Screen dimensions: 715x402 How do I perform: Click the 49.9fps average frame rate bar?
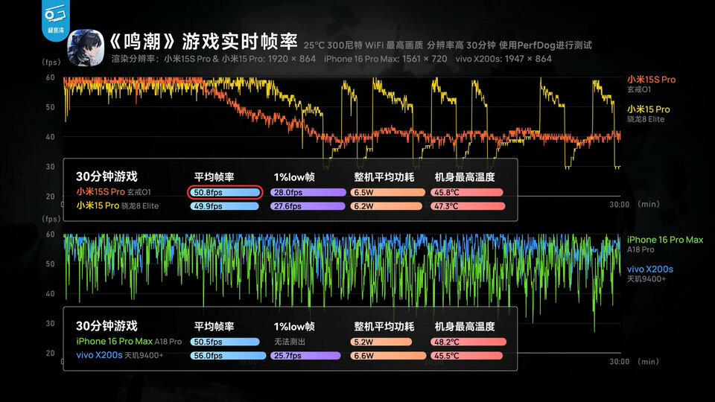click(x=224, y=206)
